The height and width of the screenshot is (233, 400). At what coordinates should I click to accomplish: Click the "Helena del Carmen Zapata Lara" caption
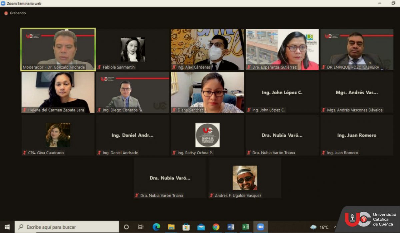[x=56, y=110]
